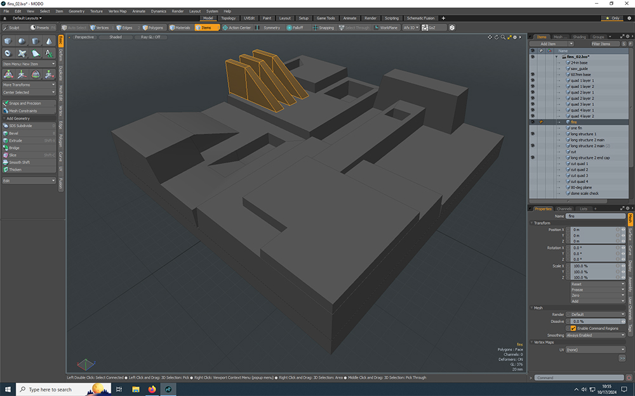635x396 pixels.
Task: Open the Center Selected dropdown
Action: pos(29,93)
